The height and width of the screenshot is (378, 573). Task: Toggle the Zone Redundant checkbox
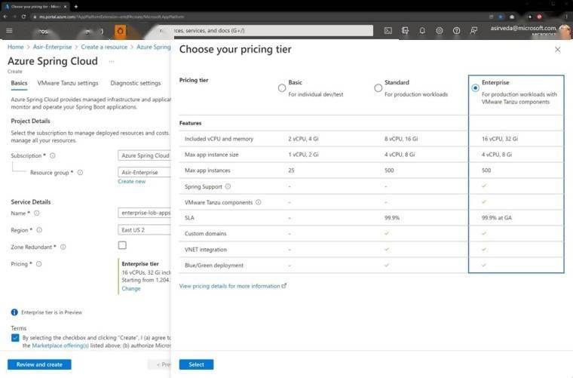coord(122,245)
